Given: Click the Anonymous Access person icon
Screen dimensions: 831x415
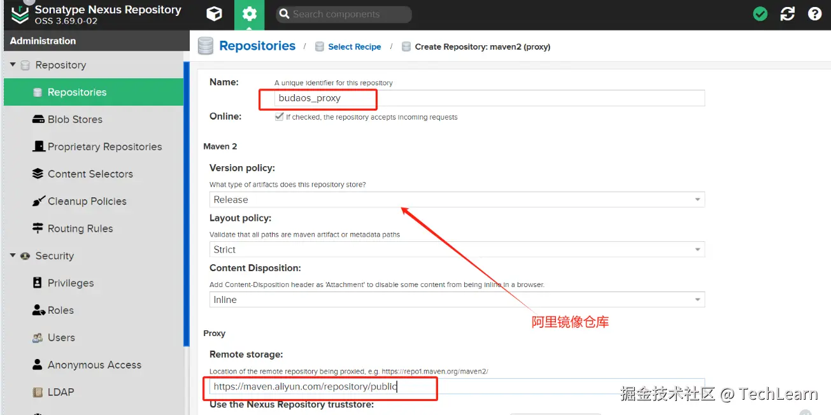Looking at the screenshot, I should (37, 365).
